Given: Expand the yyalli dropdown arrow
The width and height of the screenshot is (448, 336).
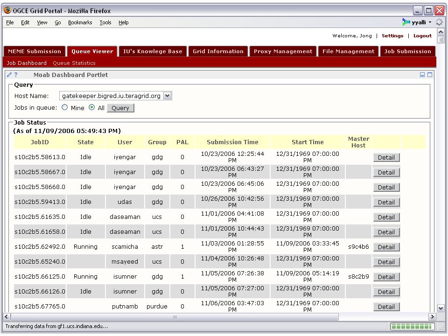Looking at the screenshot, I should (x=430, y=22).
